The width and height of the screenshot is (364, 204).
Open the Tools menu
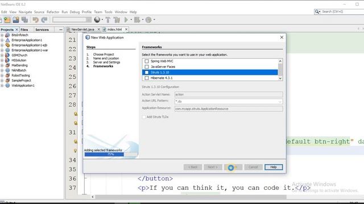pyautogui.click(x=108, y=12)
